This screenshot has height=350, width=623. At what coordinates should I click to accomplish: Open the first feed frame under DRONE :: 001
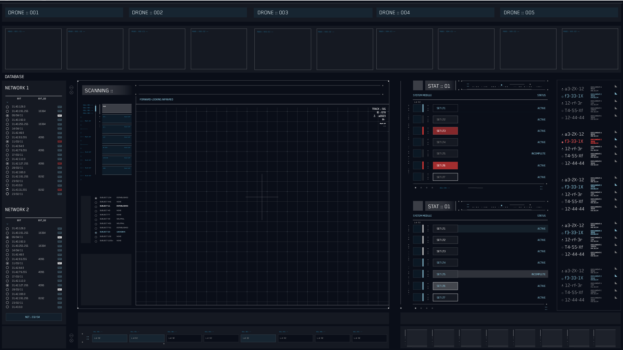(33, 49)
